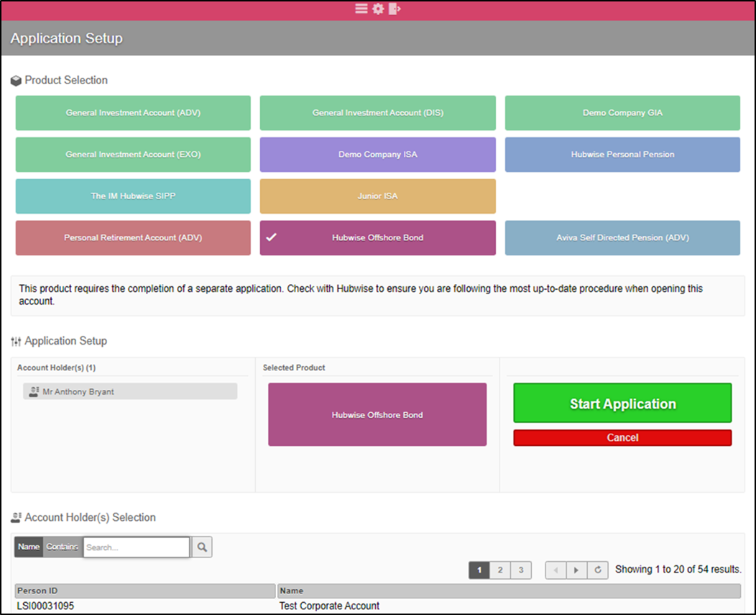Go to results page 2
The width and height of the screenshot is (756, 615).
pos(500,570)
